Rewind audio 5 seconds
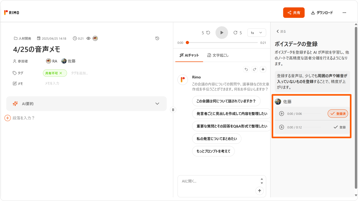 coord(206,33)
